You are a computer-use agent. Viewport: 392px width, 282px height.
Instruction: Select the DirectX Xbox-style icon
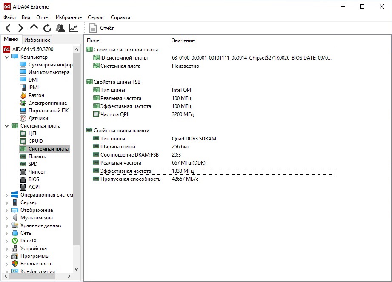click(15, 241)
